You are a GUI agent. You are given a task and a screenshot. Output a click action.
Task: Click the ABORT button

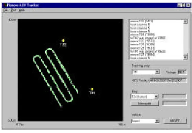tap(175, 121)
